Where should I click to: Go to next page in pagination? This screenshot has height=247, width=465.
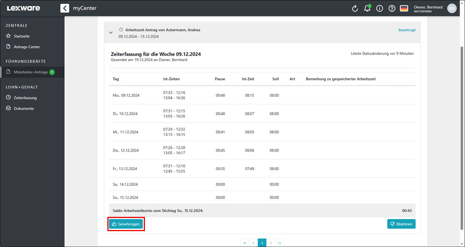[x=271, y=243]
